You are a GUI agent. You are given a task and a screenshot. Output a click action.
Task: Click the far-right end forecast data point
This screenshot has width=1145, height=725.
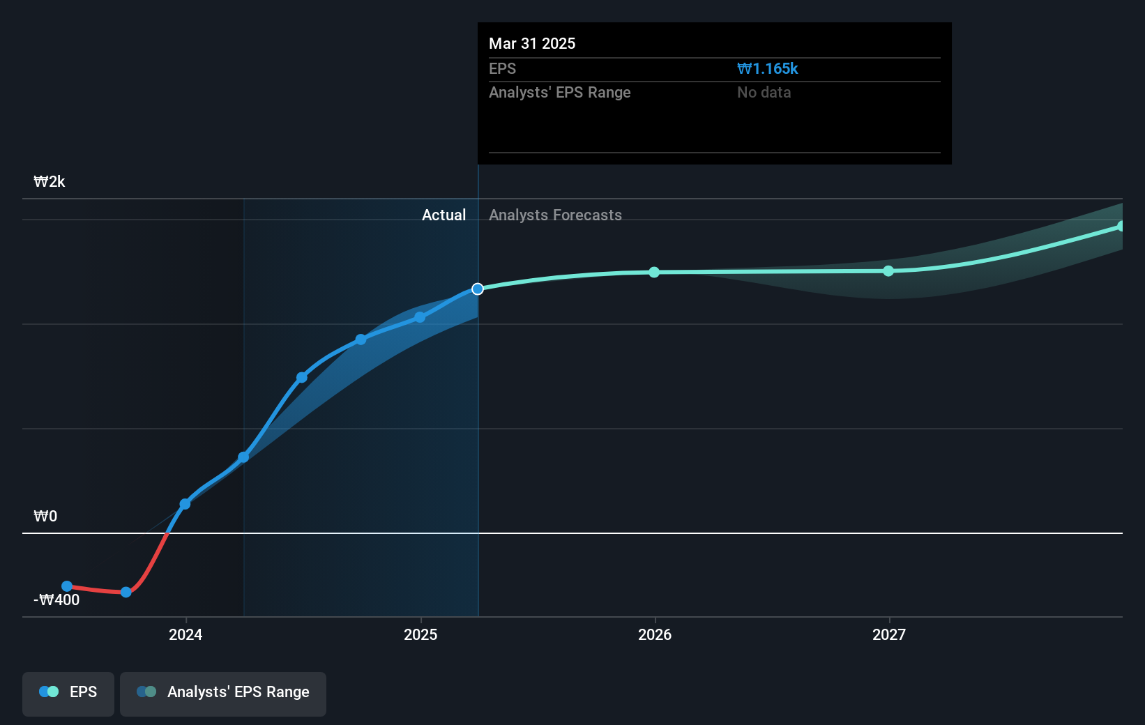(1121, 226)
